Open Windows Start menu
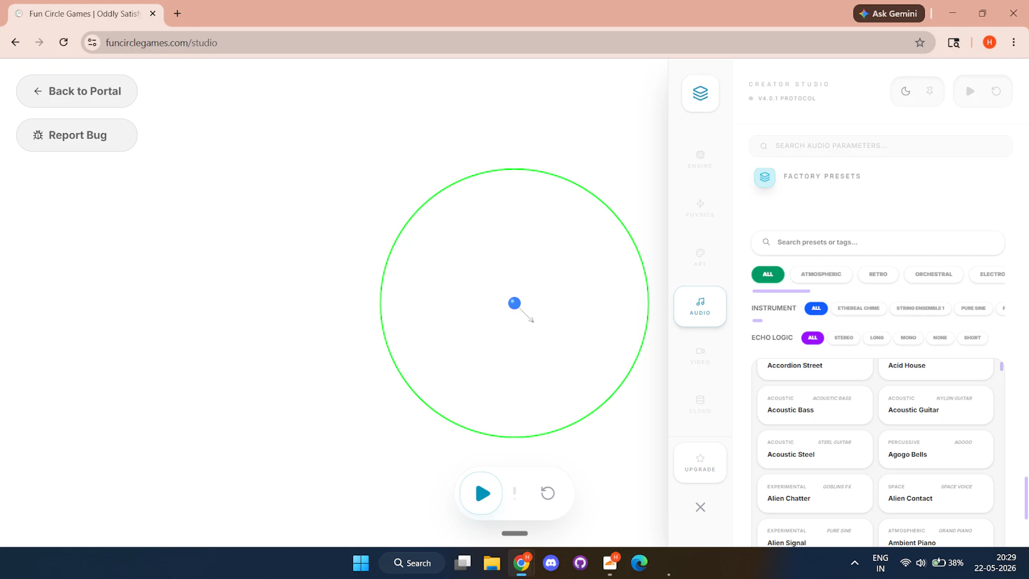This screenshot has height=579, width=1029. click(361, 563)
